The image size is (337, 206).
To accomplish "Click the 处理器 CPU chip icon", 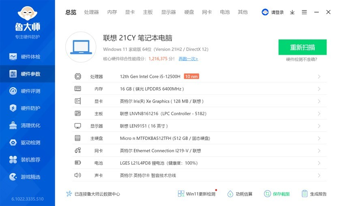I will (78, 77).
